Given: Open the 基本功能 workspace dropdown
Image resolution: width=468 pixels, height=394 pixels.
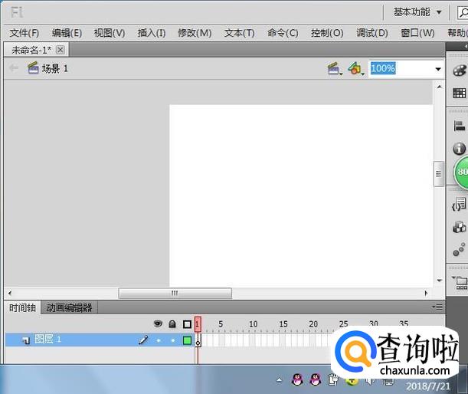Looking at the screenshot, I should point(417,12).
